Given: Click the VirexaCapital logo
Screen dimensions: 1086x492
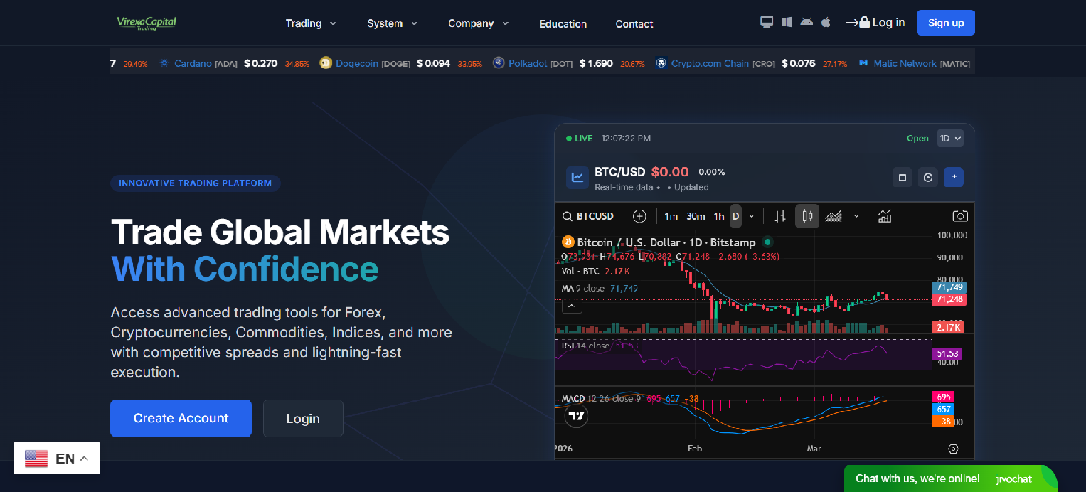Looking at the screenshot, I should click(147, 23).
